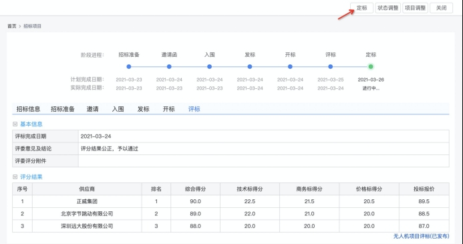Viewport: 463px width, 244px height.
Task: Click the 项目调整 button
Action: [x=415, y=8]
